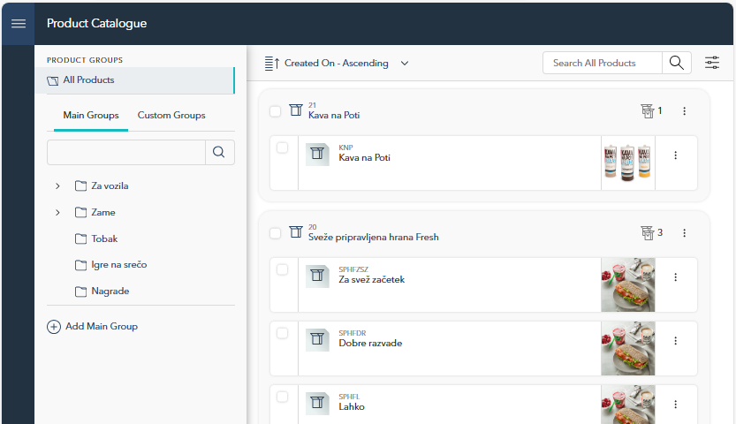Click the product icon of KNP Kava na Poti
The width and height of the screenshot is (736, 424).
click(317, 155)
